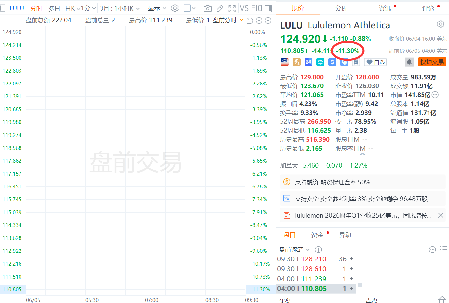Click LULU ticker in chart toolbar
The height and width of the screenshot is (303, 449).
17,8
